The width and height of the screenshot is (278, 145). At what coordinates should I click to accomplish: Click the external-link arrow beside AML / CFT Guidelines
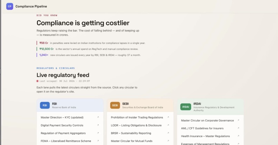[238, 128]
